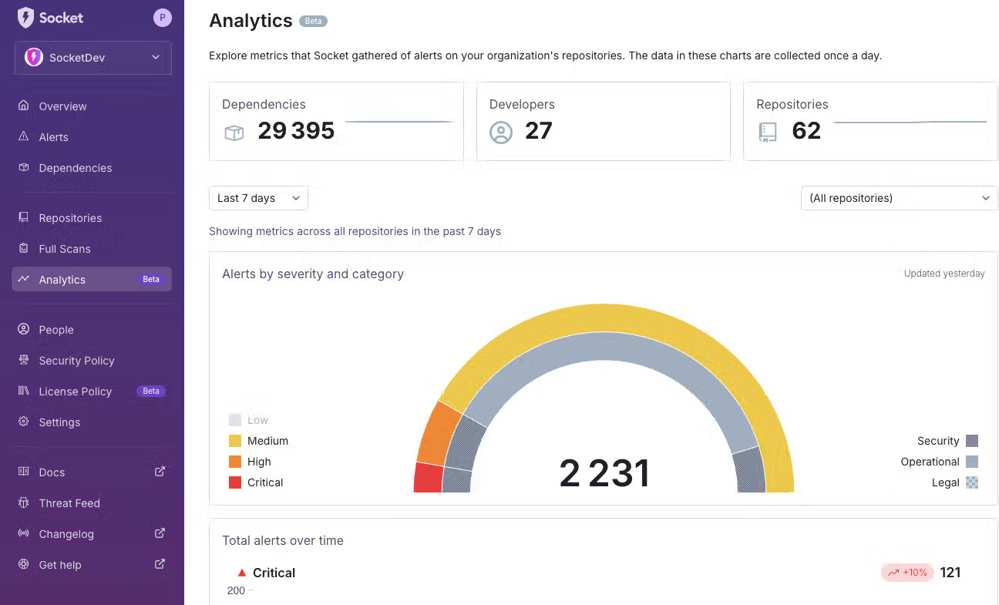Click the Critical red color swatch
Screen dimensions: 999x605
click(x=235, y=482)
